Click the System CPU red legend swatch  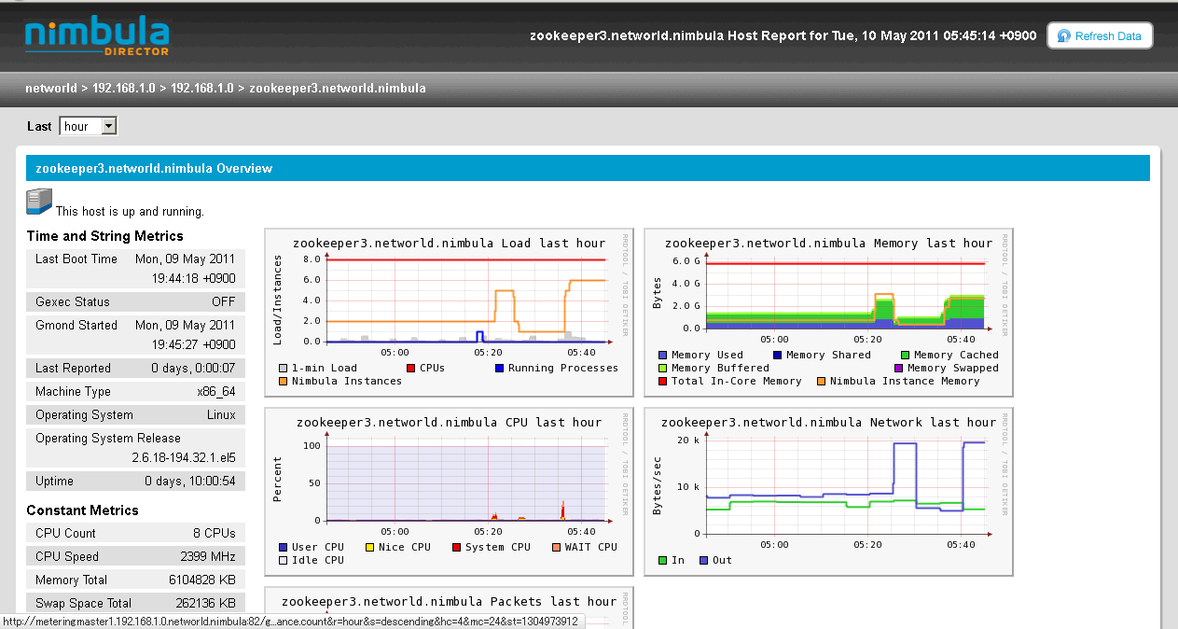(456, 547)
